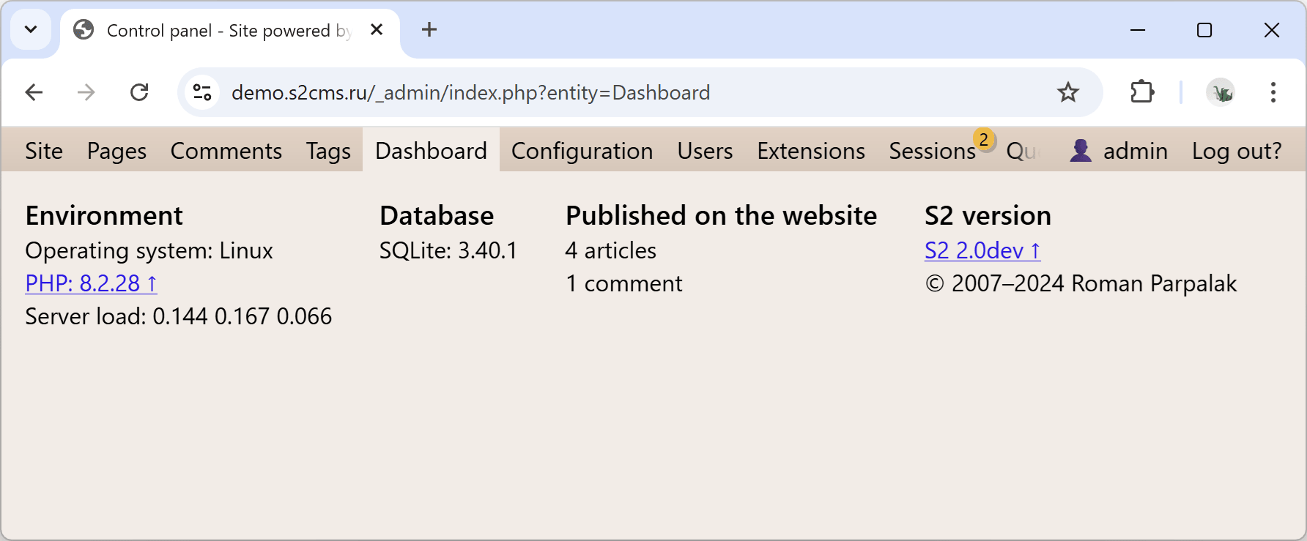
Task: Open the Configuration section
Action: click(x=582, y=151)
